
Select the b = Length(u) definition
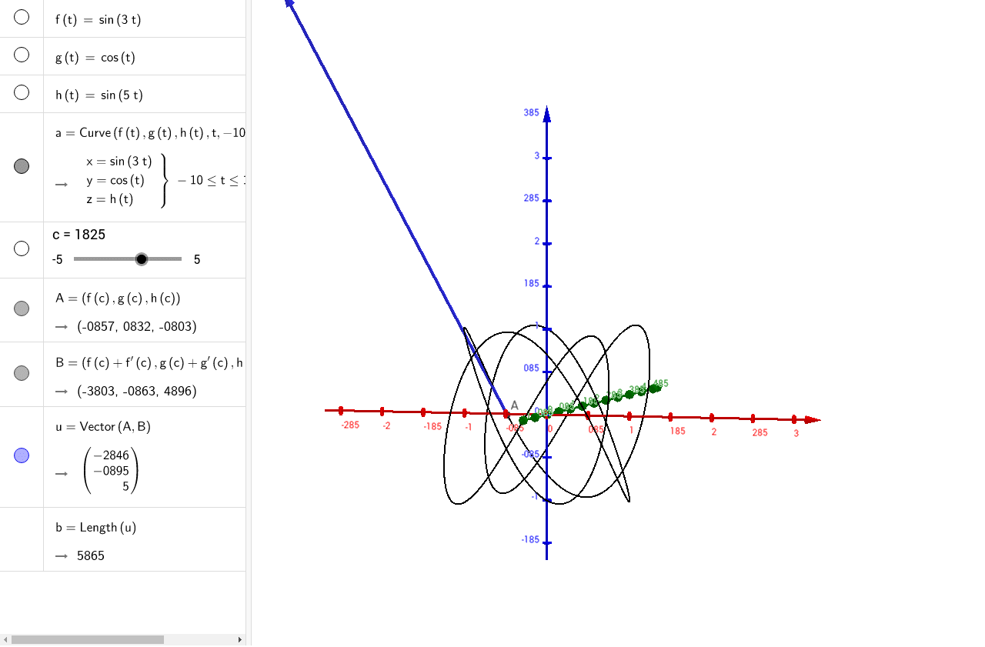[x=95, y=528]
